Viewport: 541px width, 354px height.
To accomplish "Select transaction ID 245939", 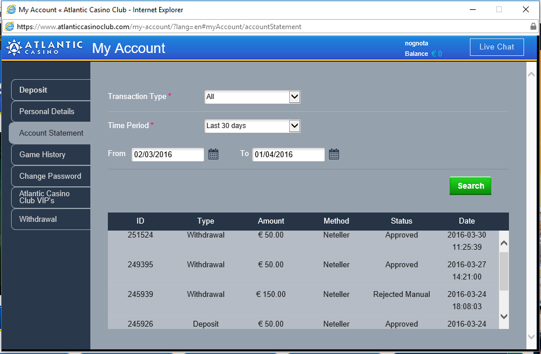I will [x=140, y=295].
